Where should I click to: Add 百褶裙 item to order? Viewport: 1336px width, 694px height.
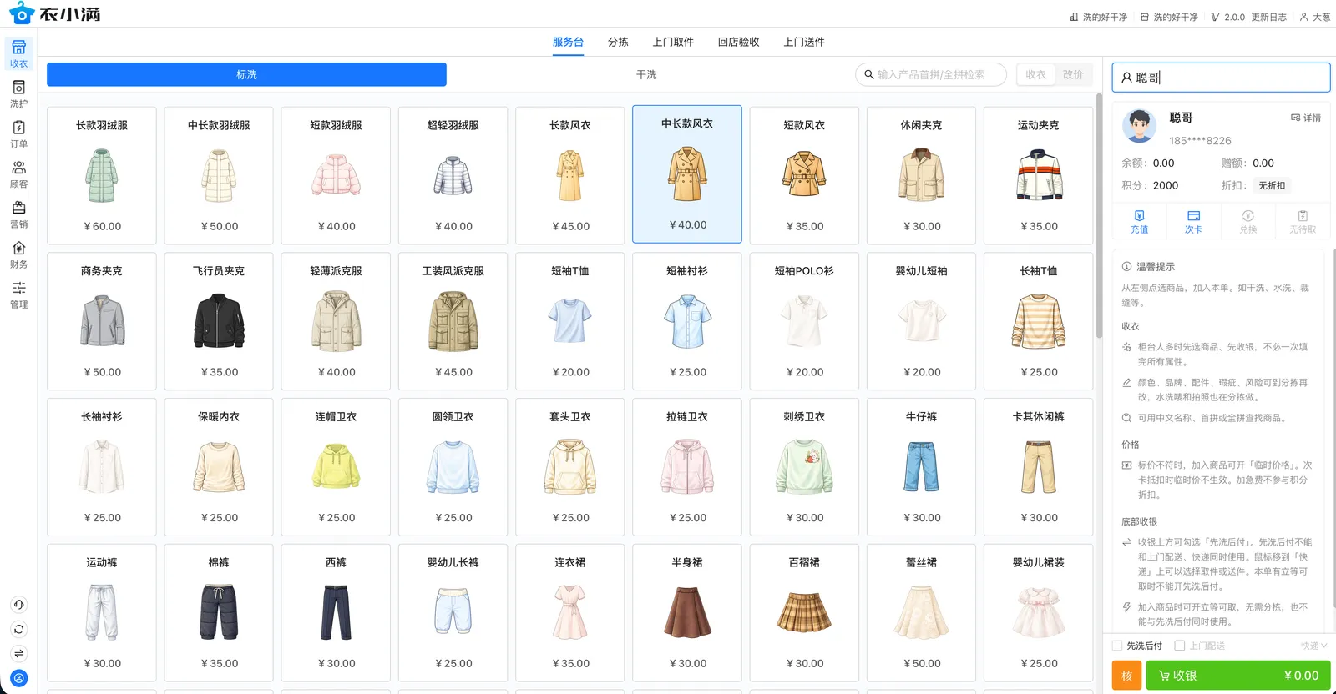pyautogui.click(x=804, y=612)
